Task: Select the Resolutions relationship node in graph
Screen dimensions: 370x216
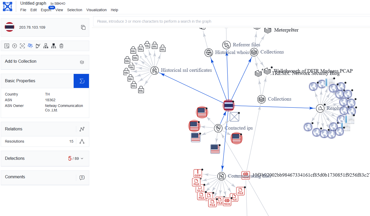Action: (320, 108)
